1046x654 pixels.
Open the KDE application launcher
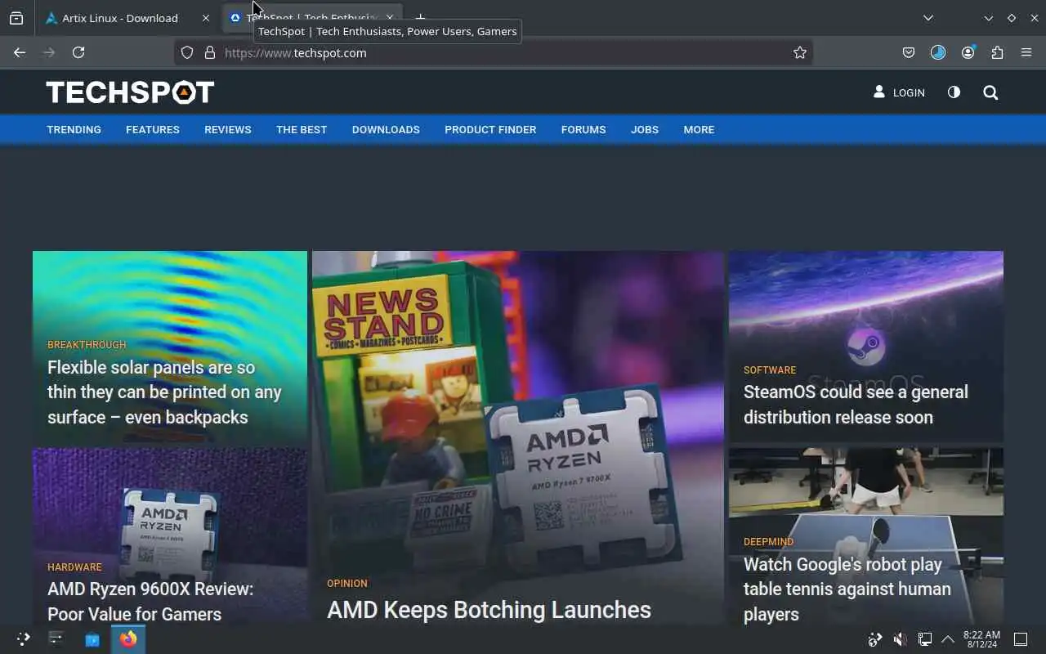23,639
